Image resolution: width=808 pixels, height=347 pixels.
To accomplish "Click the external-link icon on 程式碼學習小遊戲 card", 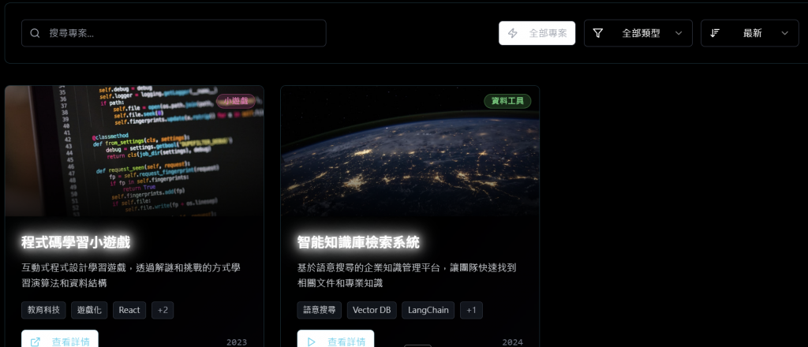I will (36, 341).
